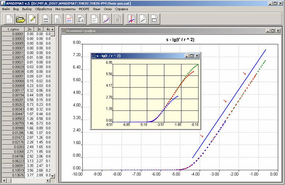Click the table's scroll up arrow

(52, 29)
